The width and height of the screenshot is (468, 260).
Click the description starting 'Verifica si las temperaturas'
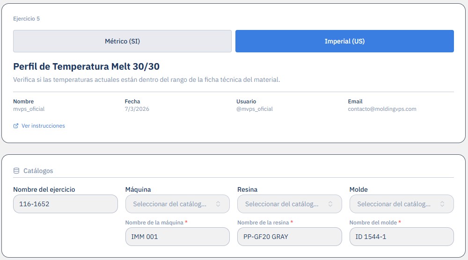146,79
